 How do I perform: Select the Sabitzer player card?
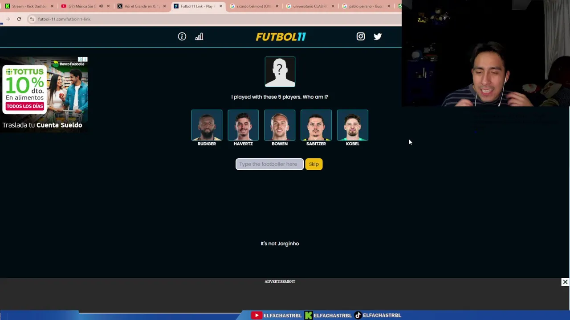(316, 128)
